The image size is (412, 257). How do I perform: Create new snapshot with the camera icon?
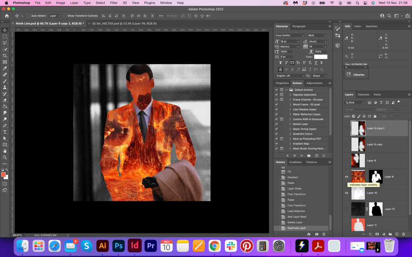(x=317, y=234)
